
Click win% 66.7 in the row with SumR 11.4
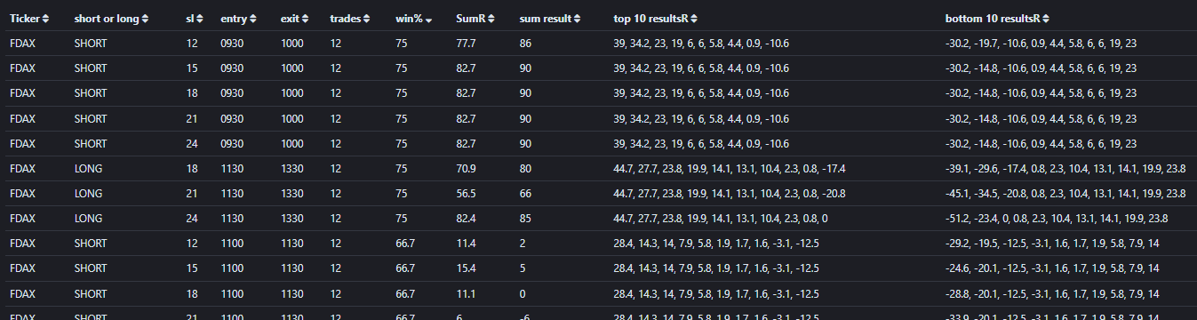[404, 243]
